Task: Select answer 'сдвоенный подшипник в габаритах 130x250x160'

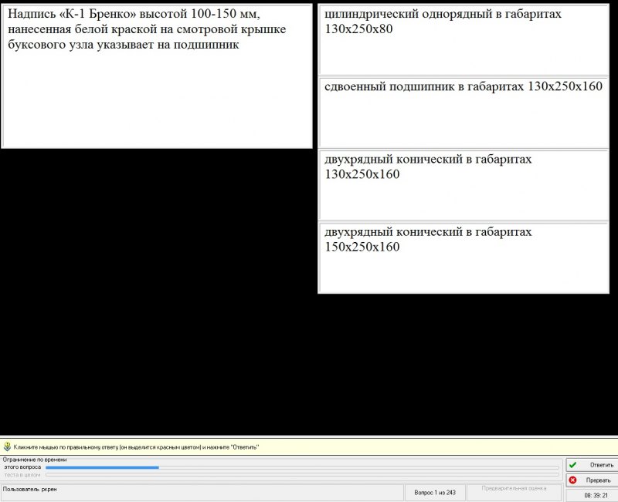Action: 463,112
